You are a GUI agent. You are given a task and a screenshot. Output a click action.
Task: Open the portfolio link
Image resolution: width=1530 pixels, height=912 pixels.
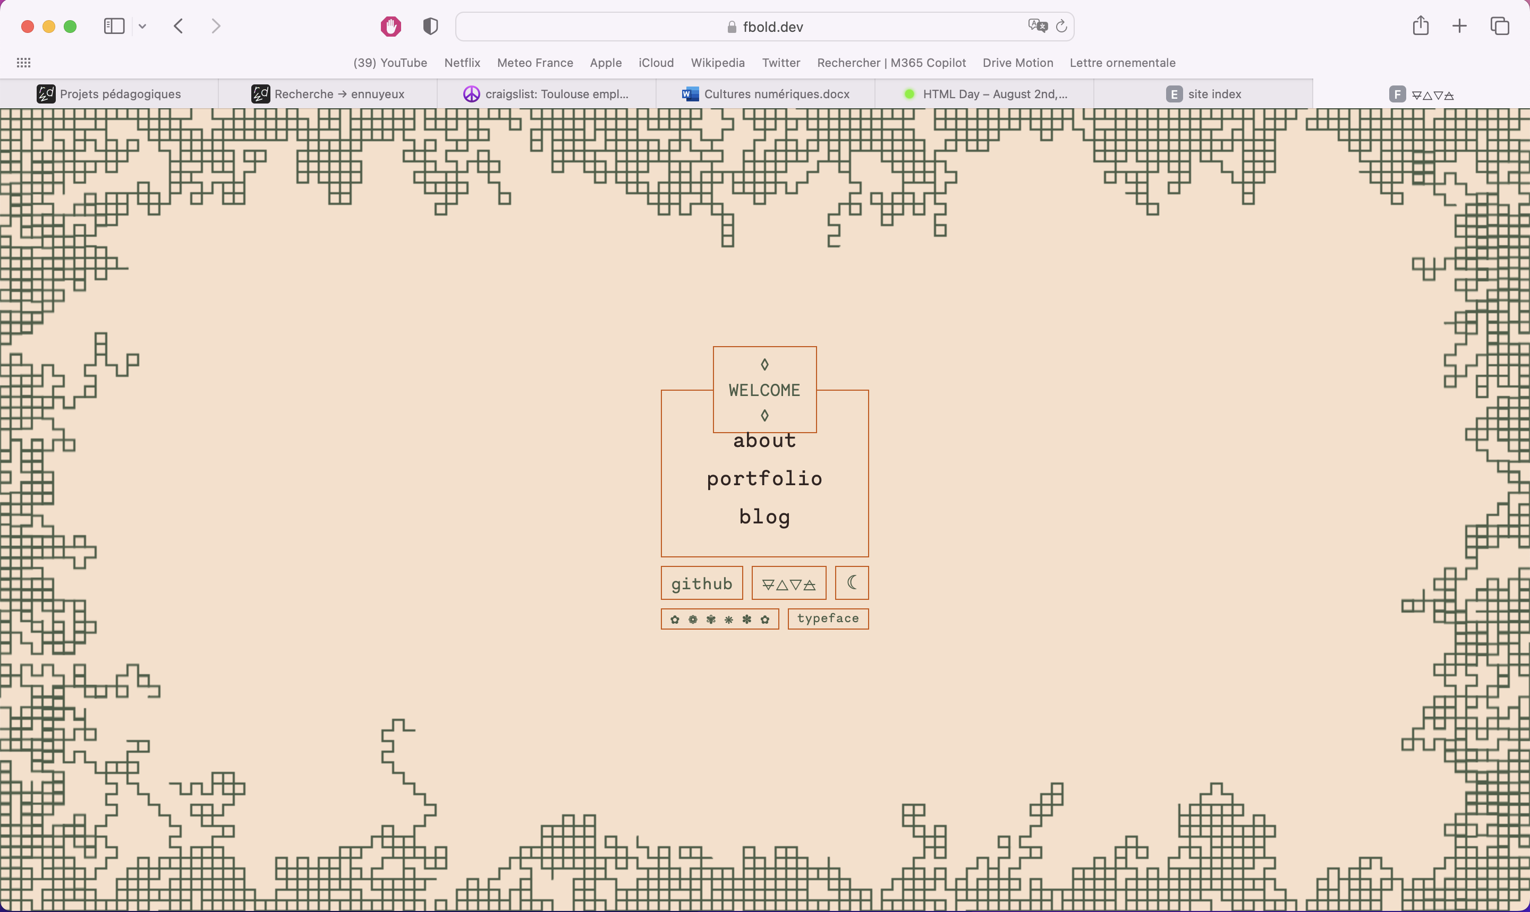[764, 479]
